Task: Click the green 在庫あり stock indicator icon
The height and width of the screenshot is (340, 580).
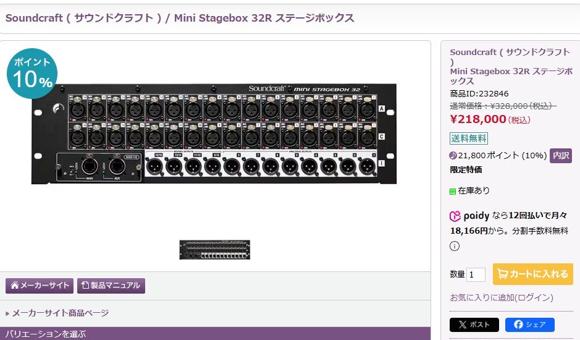Action: [x=452, y=192]
